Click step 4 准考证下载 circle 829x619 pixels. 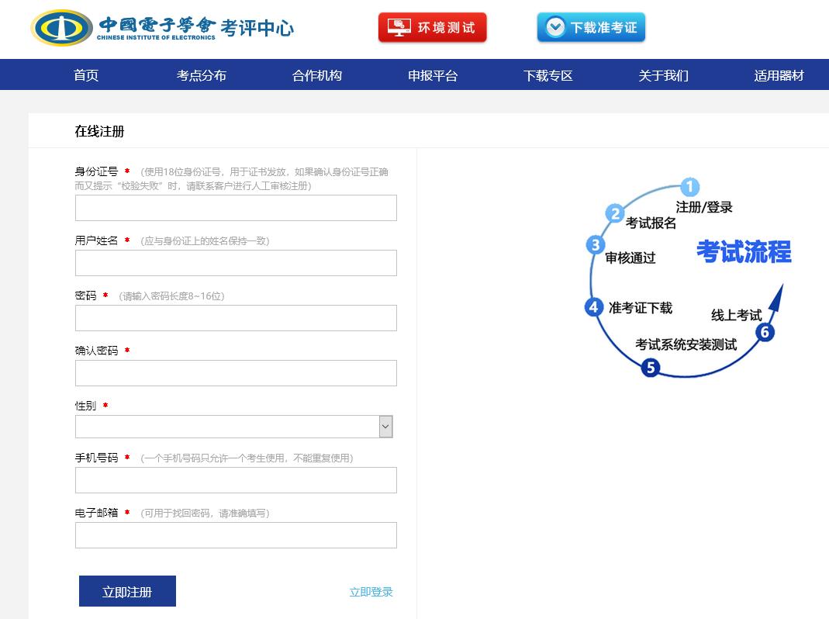coord(593,307)
